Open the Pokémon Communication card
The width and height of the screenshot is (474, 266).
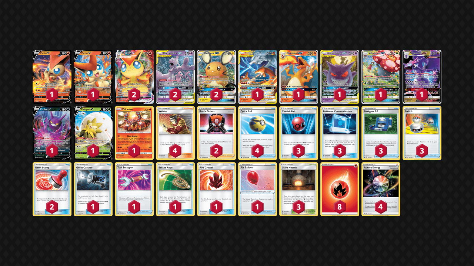click(340, 133)
